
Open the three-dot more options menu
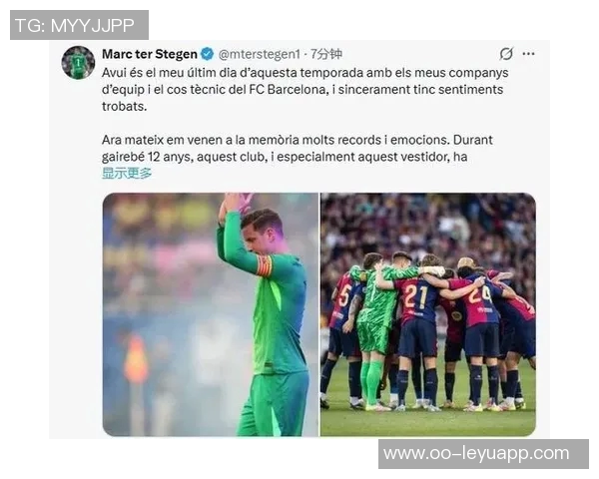point(528,54)
